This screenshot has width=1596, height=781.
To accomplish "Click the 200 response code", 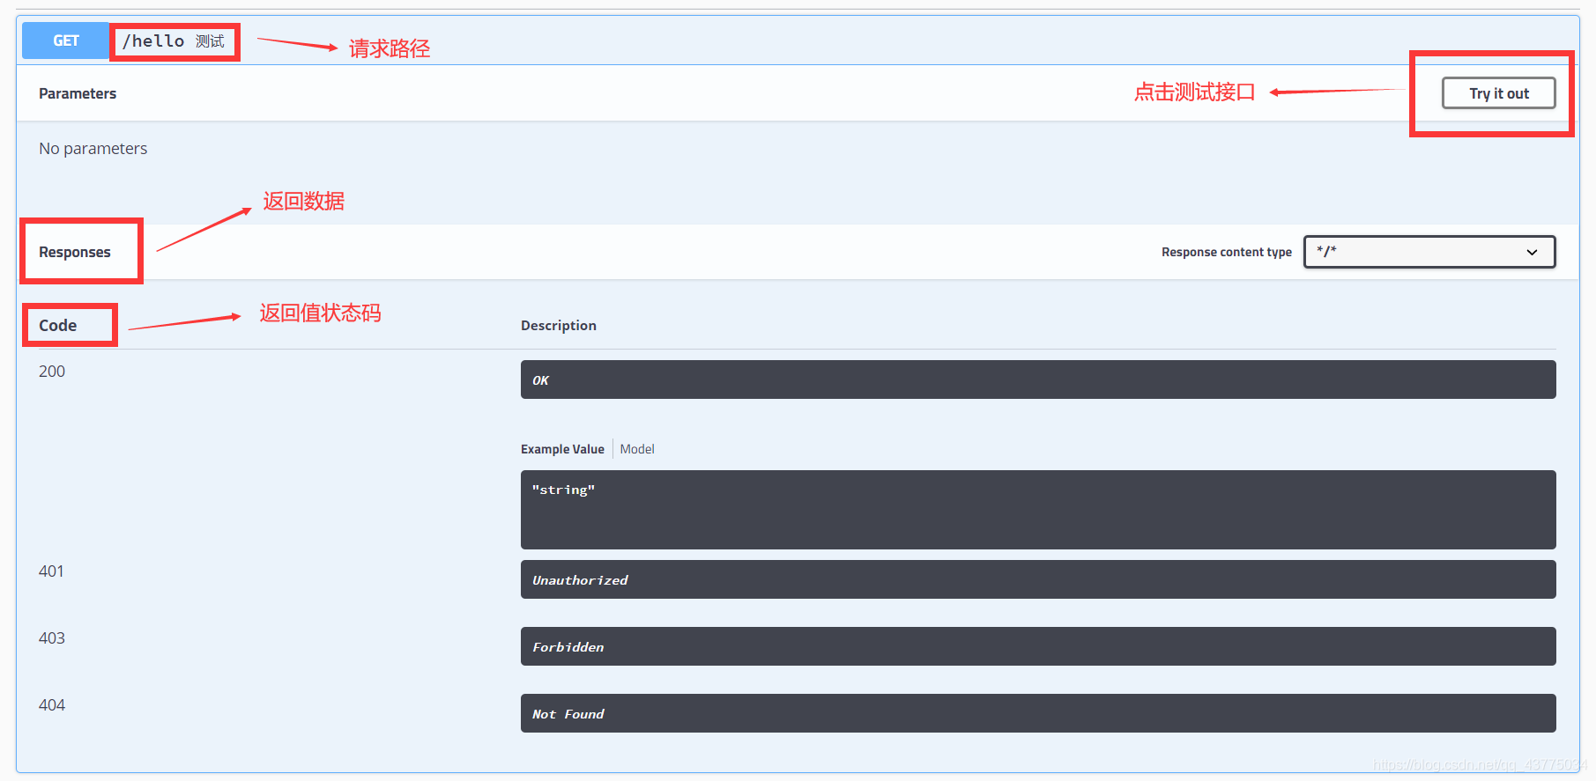I will [52, 372].
